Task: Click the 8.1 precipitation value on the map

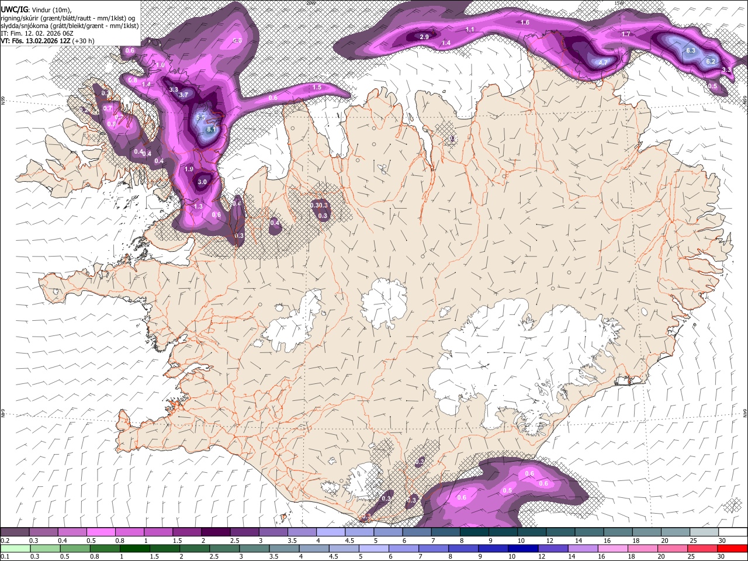Action: [x=212, y=130]
